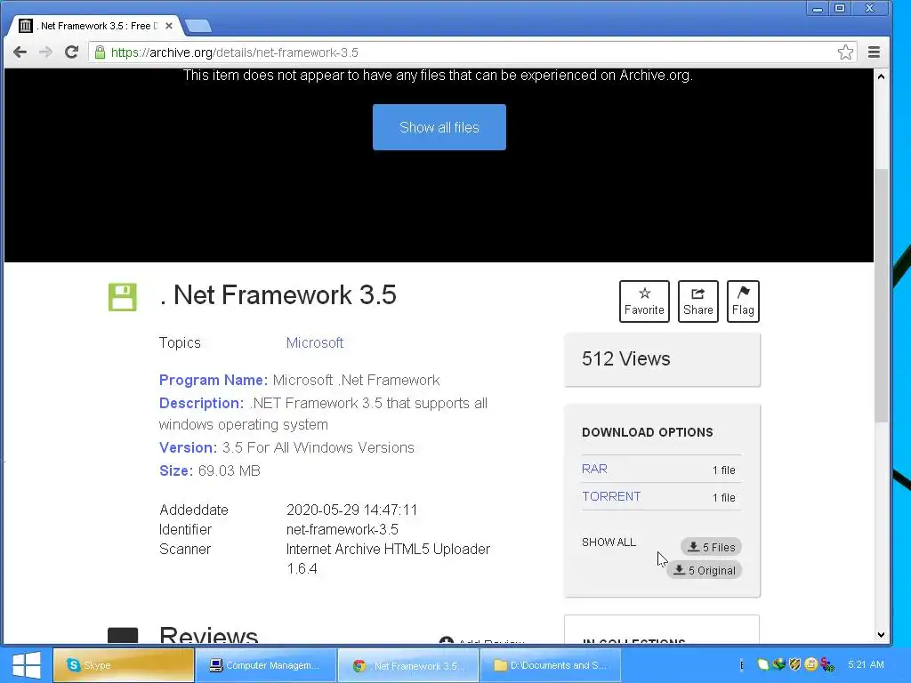Open a new browser tab
The height and width of the screenshot is (683, 911).
point(198,26)
